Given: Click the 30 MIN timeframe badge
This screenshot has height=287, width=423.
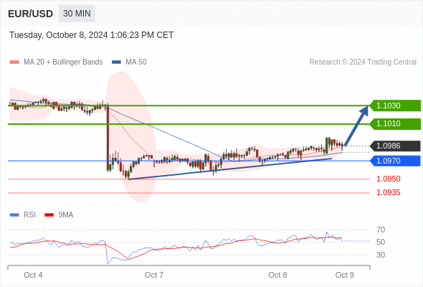Looking at the screenshot, I should point(77,14).
